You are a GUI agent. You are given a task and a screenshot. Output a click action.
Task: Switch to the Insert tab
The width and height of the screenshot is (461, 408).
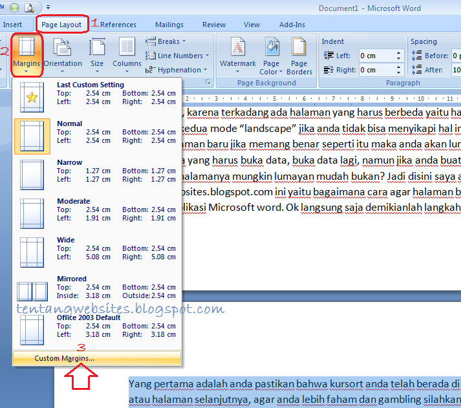12,25
